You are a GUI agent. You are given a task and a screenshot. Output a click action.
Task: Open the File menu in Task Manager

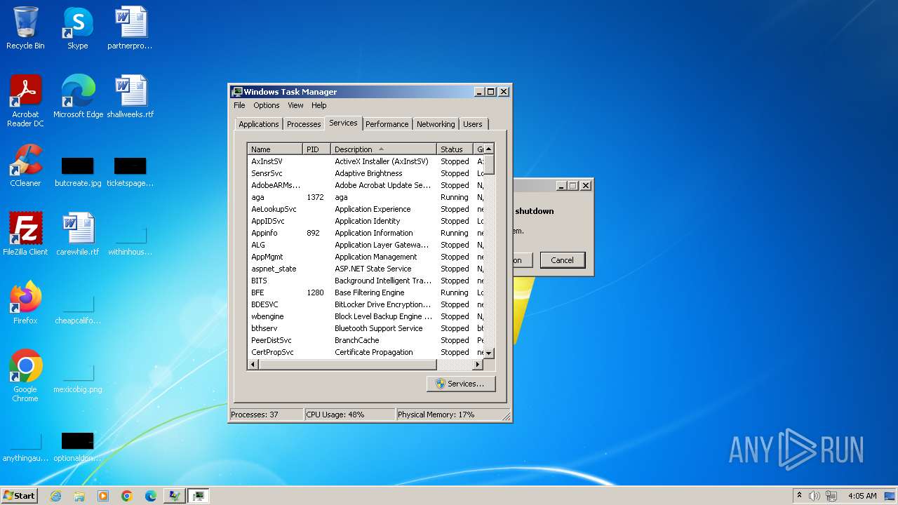[x=239, y=105]
